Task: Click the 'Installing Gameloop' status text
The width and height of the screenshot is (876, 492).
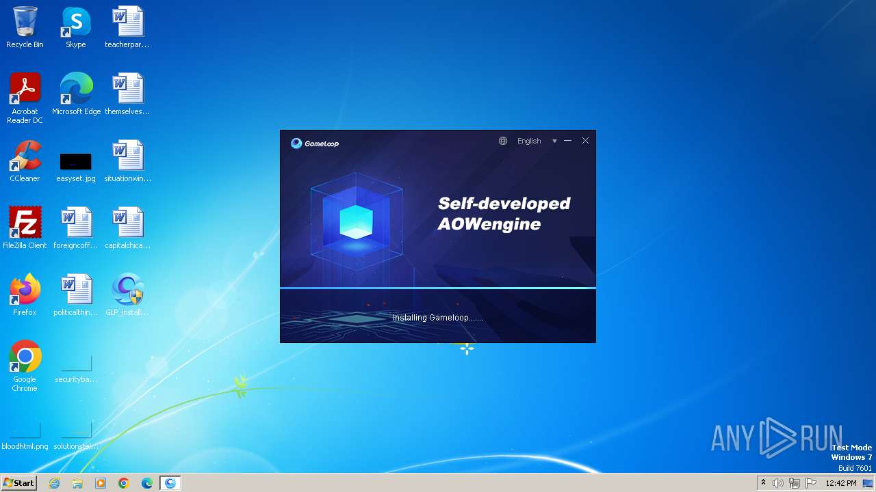Action: 438,318
